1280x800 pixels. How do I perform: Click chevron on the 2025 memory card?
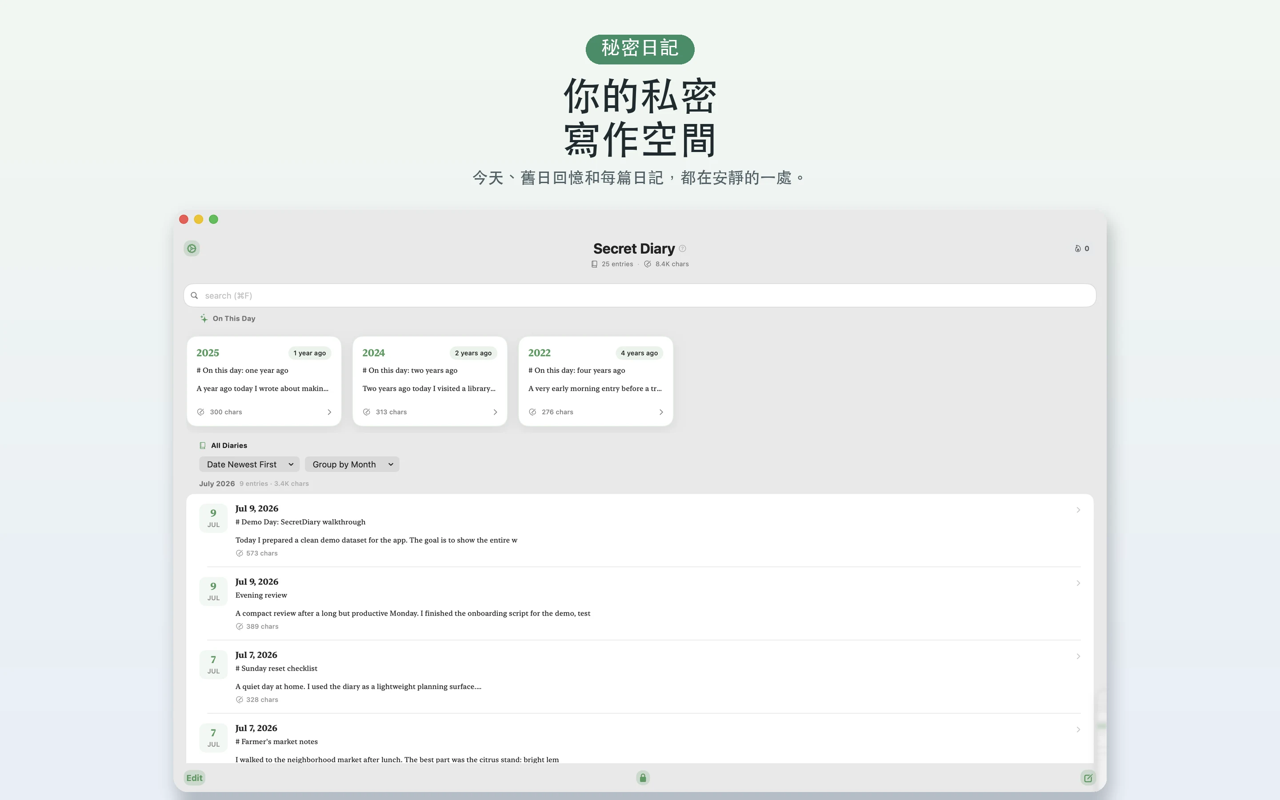tap(329, 412)
